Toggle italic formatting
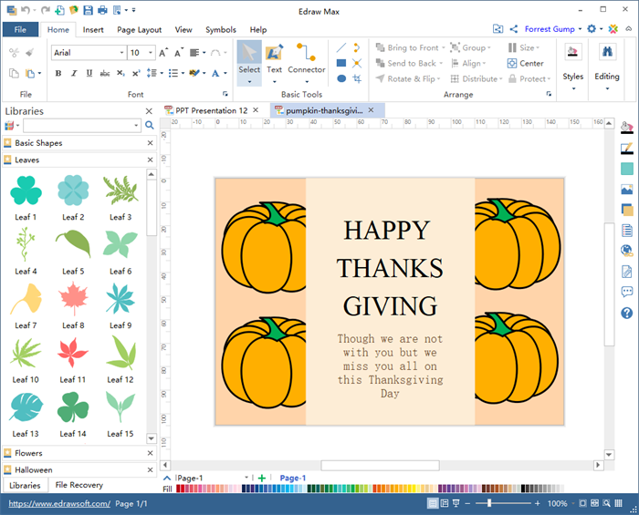The image size is (639, 515). coord(72,73)
